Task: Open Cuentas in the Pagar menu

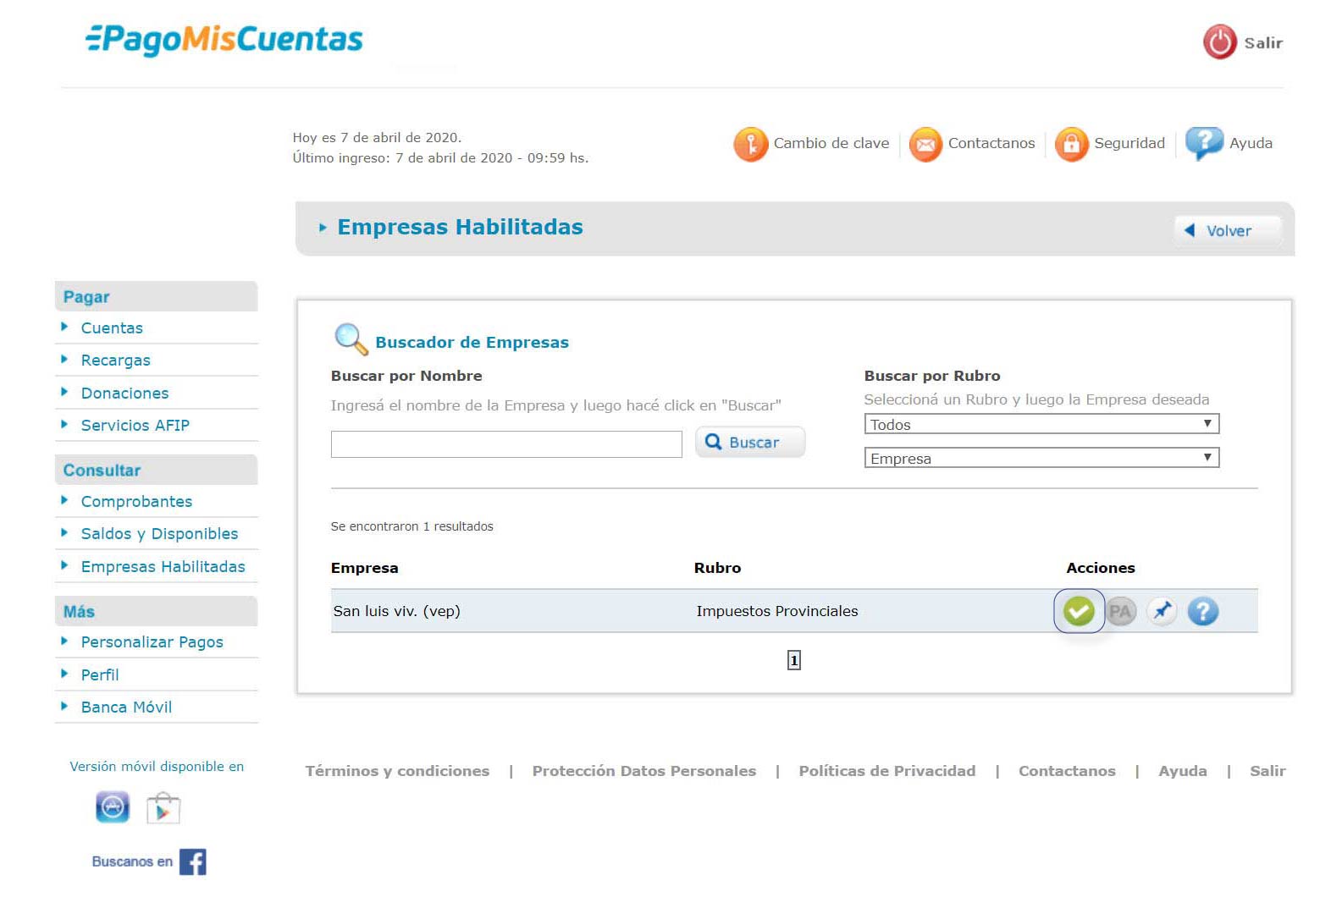Action: coord(112,328)
